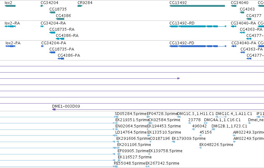Click the purple arrowhead ending the third purple line

tap(179, 78)
